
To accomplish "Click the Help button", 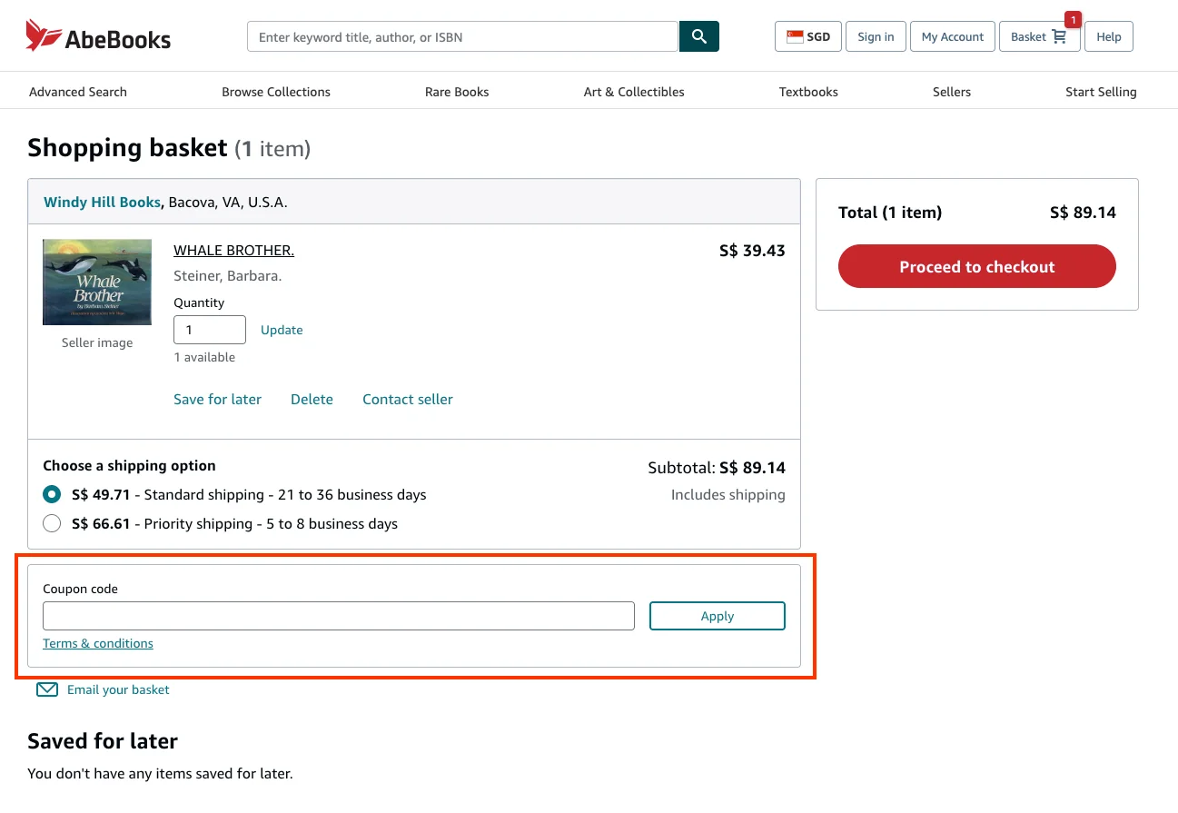I will click(1109, 36).
